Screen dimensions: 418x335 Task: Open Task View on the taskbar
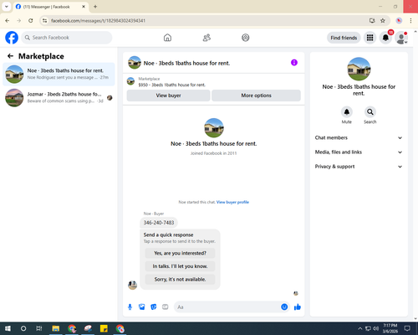39,328
